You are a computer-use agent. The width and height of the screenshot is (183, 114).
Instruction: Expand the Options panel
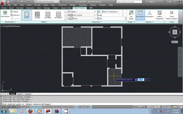pyautogui.click(x=149, y=22)
